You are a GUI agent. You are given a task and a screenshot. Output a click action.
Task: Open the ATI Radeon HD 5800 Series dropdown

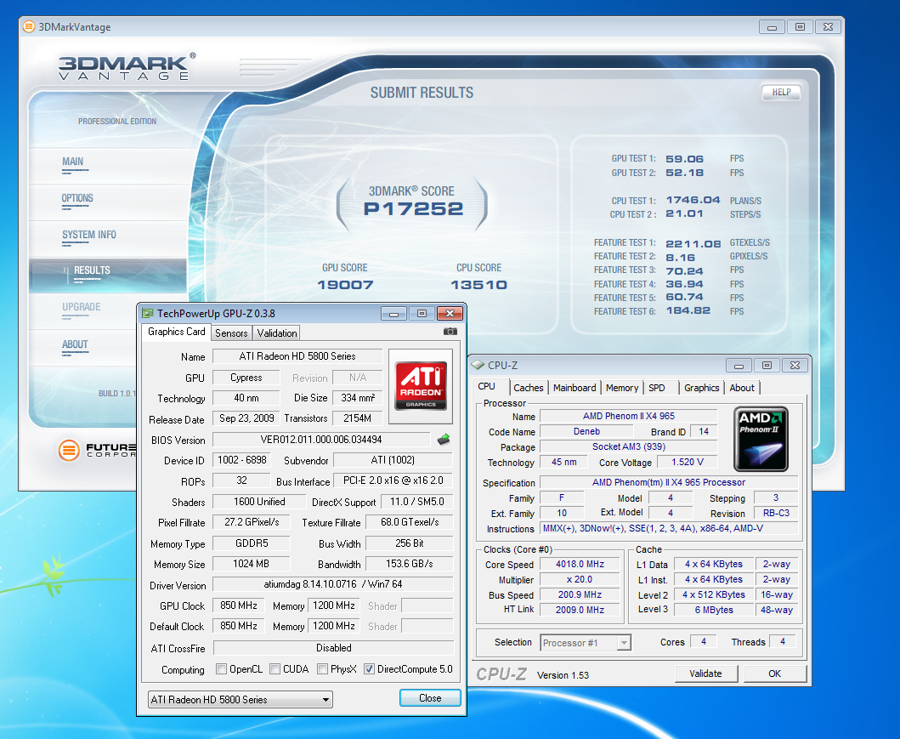pyautogui.click(x=241, y=699)
